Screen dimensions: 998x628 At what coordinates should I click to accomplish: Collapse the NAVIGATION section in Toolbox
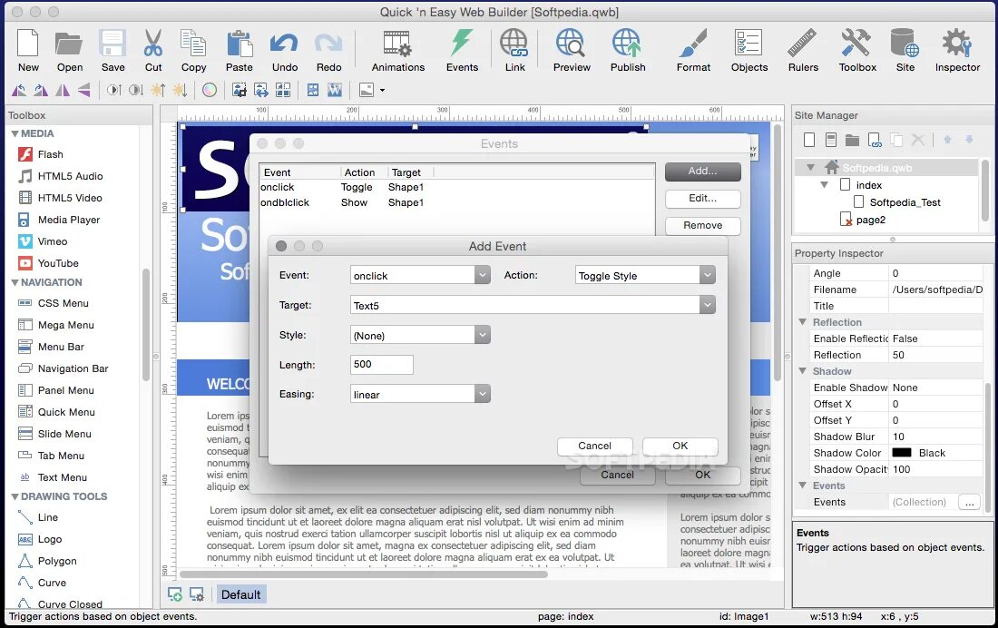tap(15, 282)
